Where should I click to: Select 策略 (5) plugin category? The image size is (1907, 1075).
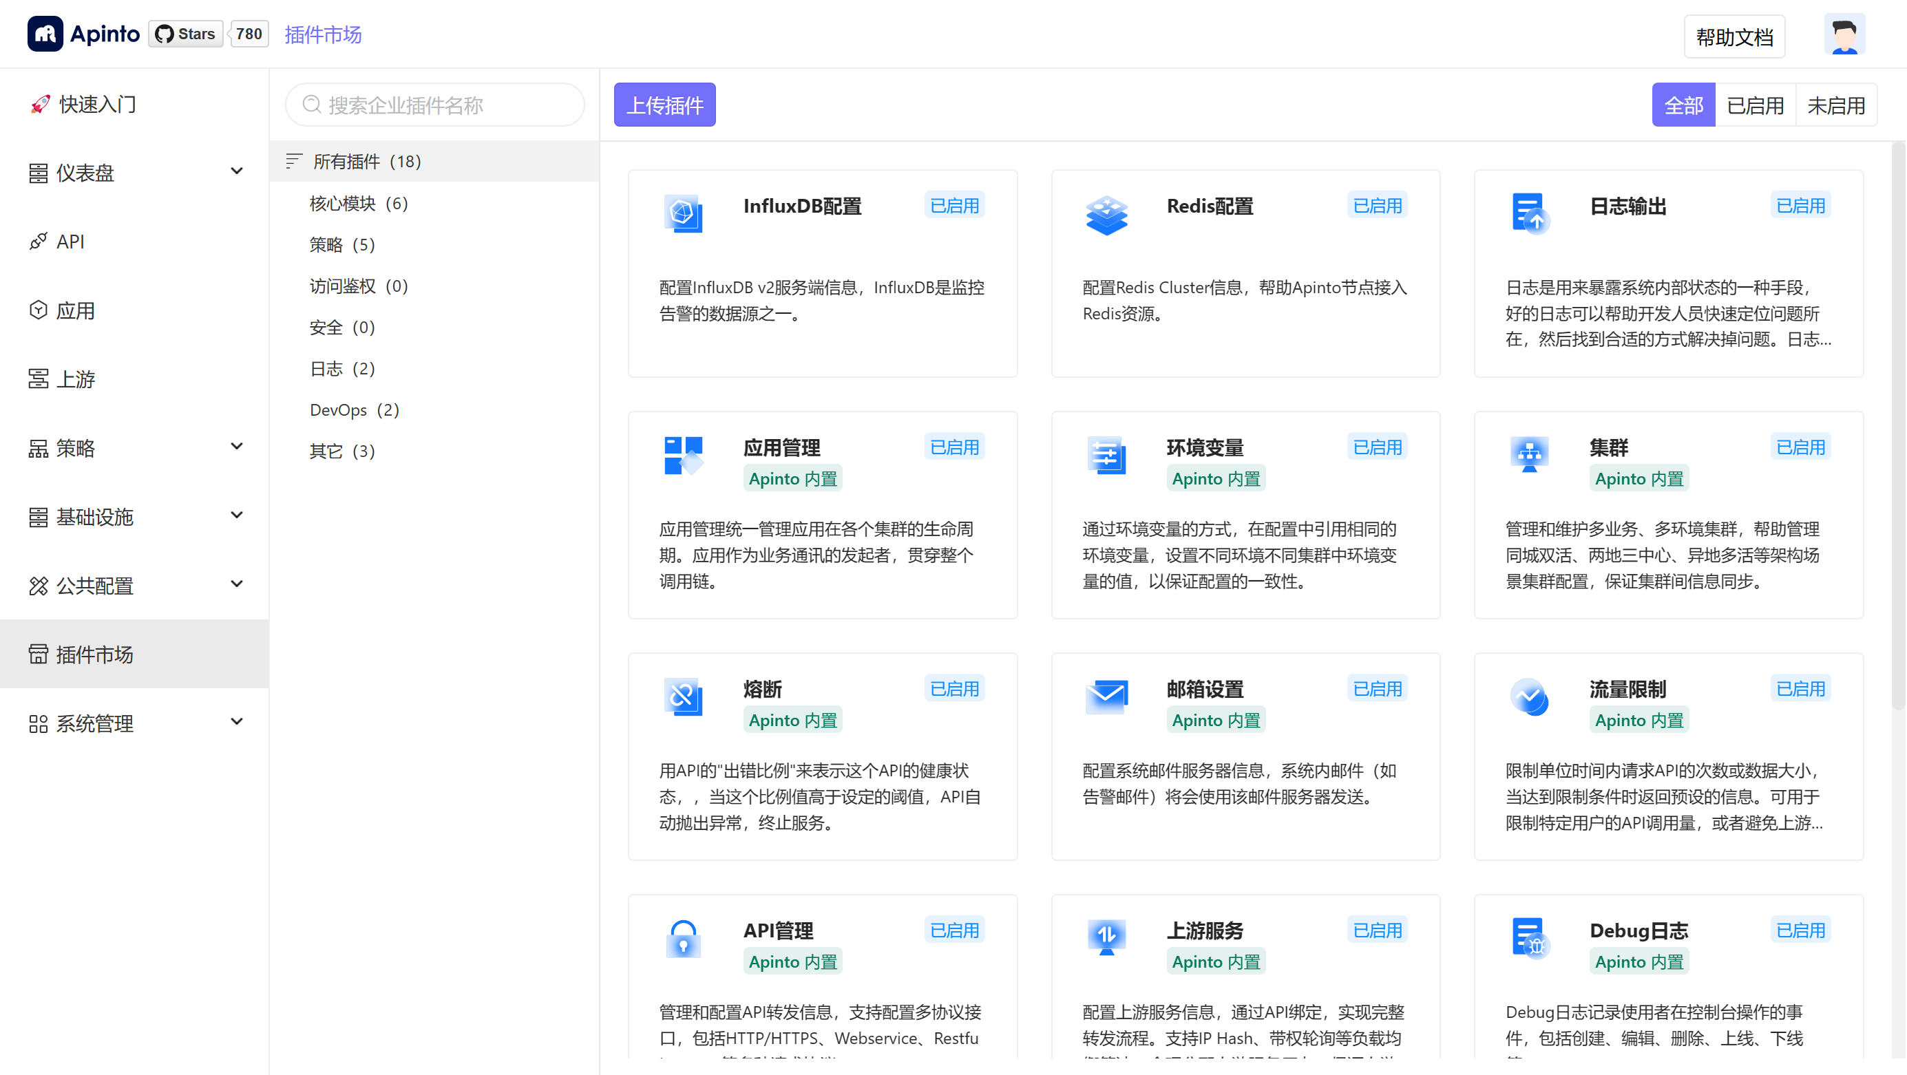434,244
